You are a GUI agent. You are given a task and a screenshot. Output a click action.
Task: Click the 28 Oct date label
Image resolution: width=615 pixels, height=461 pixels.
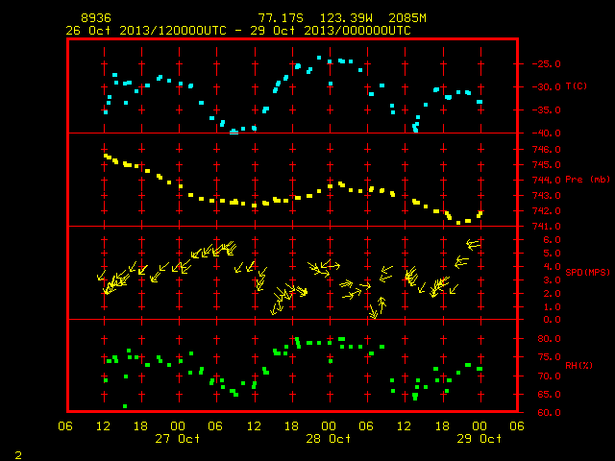coord(329,438)
